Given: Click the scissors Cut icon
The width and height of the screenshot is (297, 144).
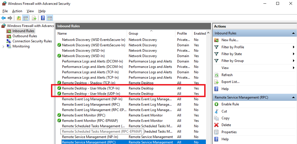Looking at the screenshot, I should pyautogui.click(x=216, y=111).
